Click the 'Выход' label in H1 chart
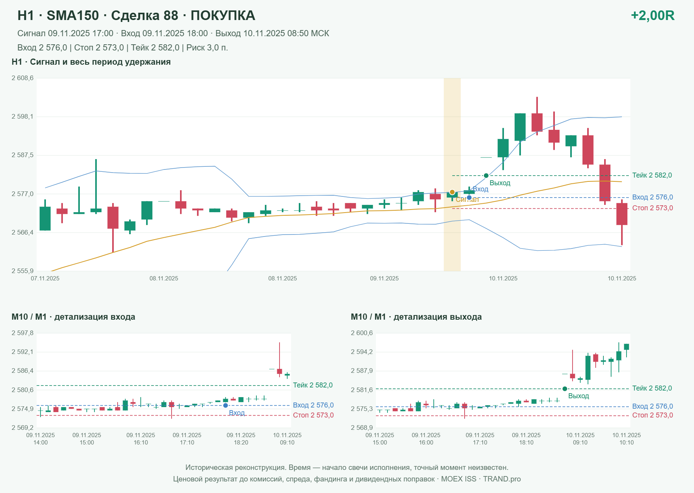This screenshot has height=493, width=694. point(500,183)
